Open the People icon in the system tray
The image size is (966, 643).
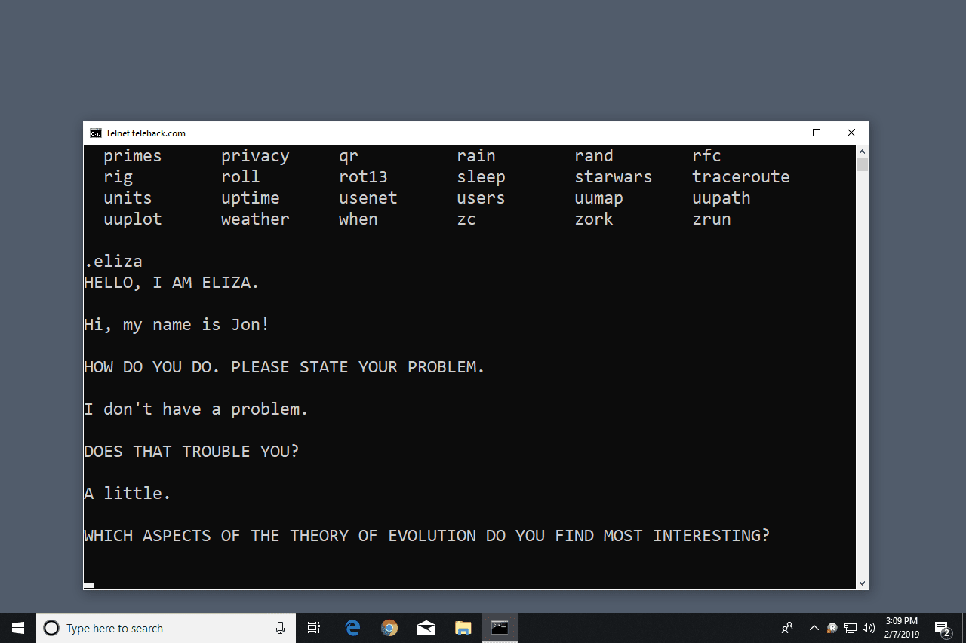[787, 628]
